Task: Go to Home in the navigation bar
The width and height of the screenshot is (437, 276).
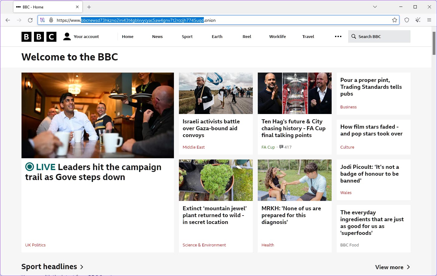Action: (127, 36)
